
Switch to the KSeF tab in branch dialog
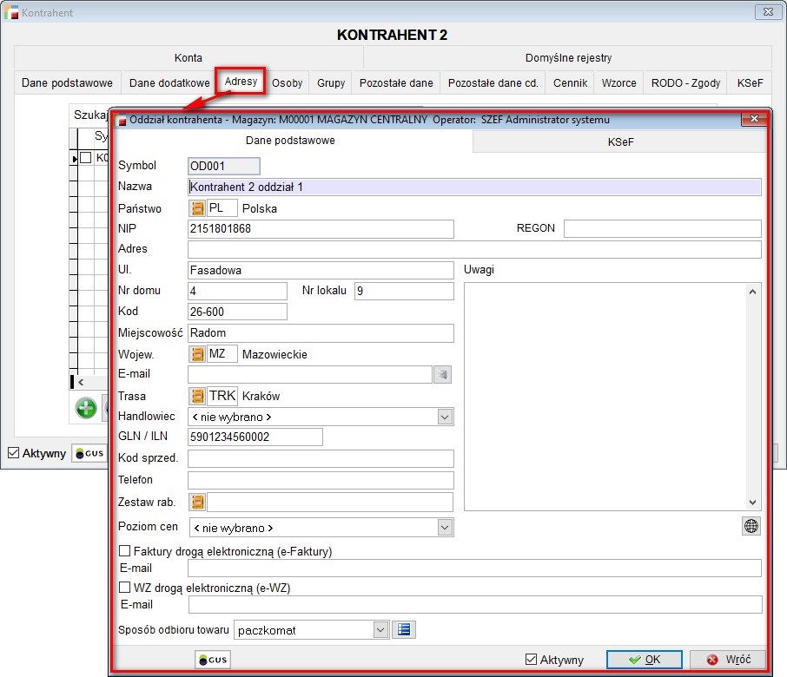coord(619,141)
